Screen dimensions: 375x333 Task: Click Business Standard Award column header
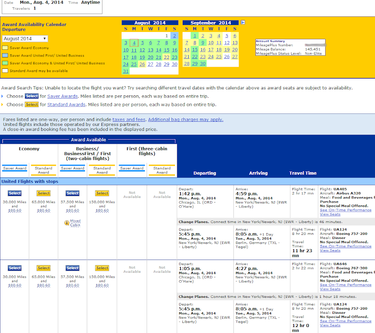point(102,170)
